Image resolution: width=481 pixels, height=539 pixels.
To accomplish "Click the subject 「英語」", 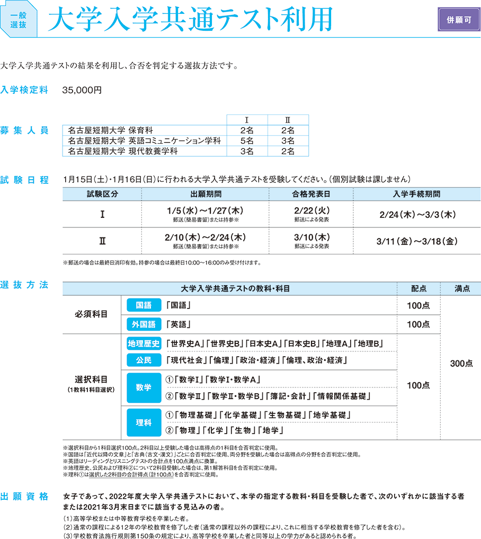I will (x=179, y=324).
